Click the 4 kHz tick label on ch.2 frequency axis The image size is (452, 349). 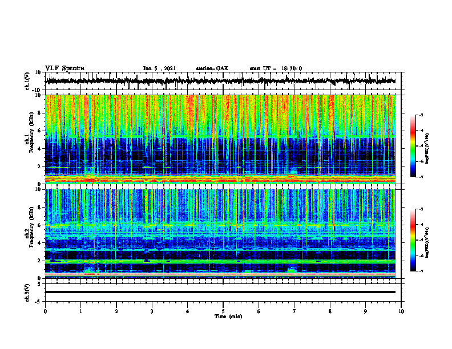click(x=40, y=243)
